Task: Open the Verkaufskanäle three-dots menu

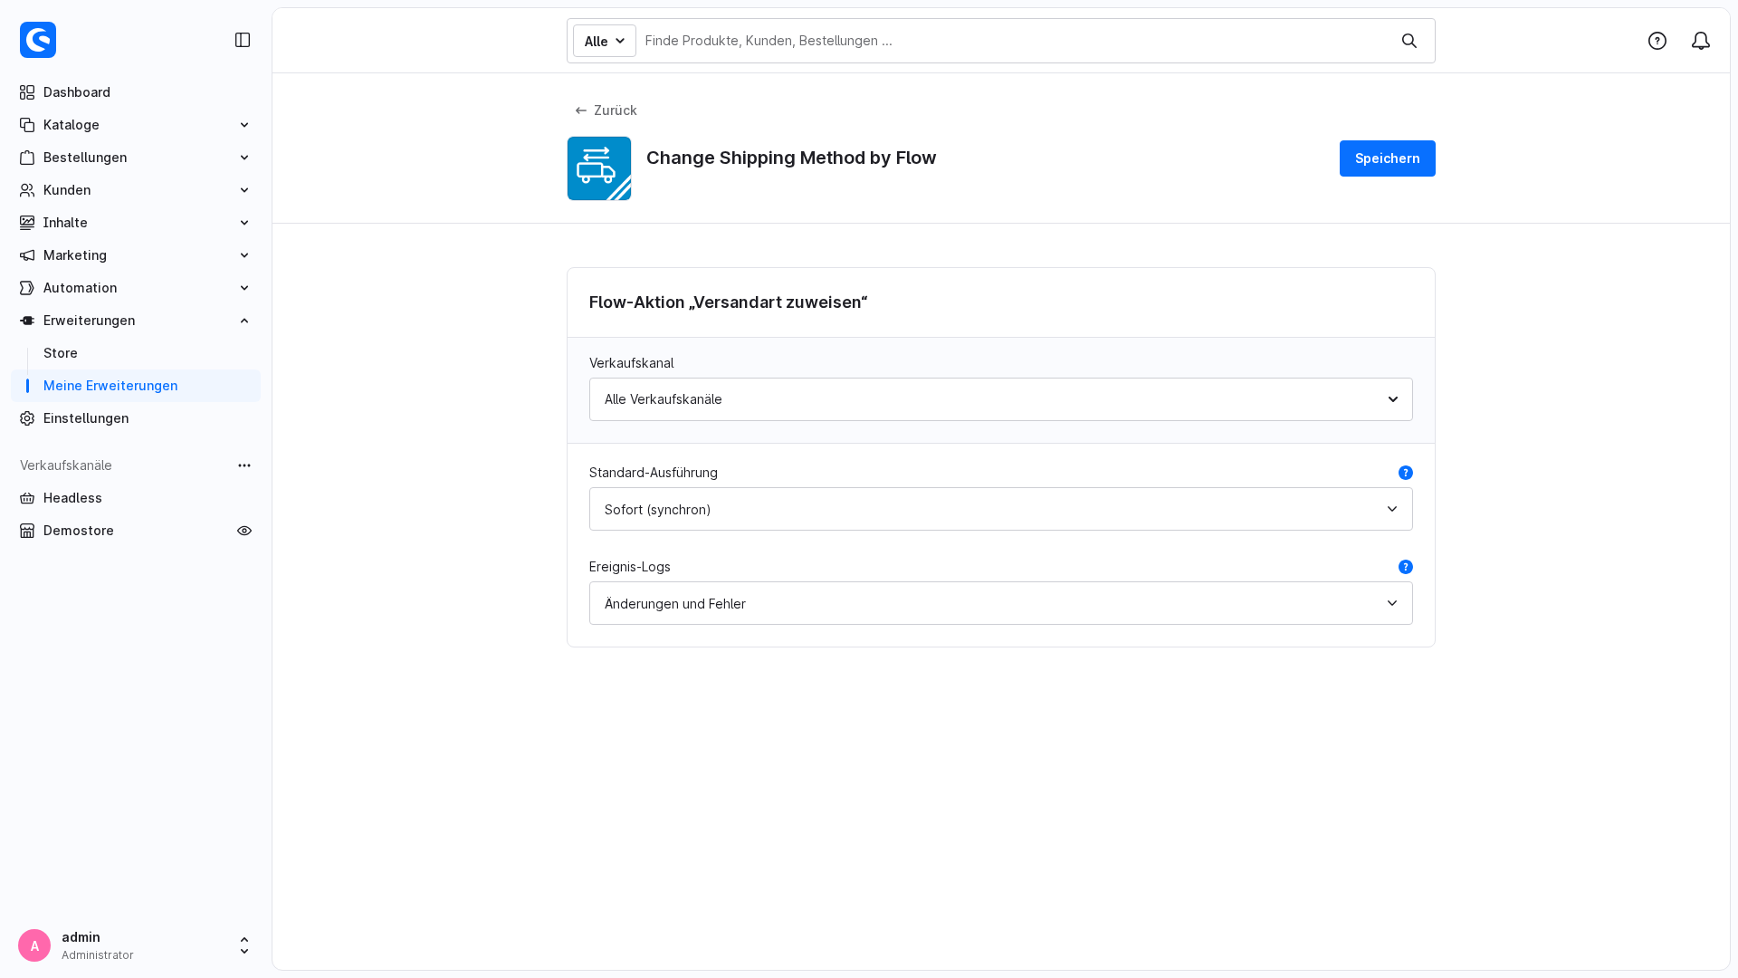Action: click(x=244, y=465)
